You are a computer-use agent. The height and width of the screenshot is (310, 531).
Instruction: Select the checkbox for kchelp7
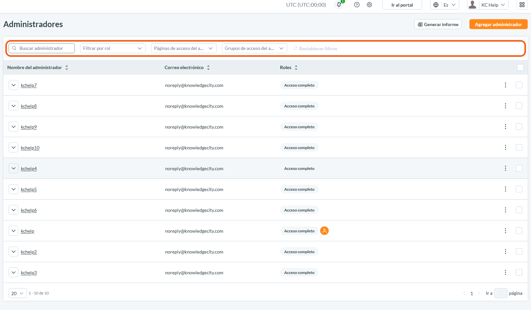pos(519,85)
